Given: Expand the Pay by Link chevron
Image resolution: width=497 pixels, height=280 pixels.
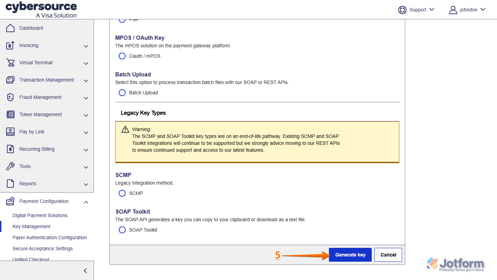Looking at the screenshot, I should (x=86, y=132).
